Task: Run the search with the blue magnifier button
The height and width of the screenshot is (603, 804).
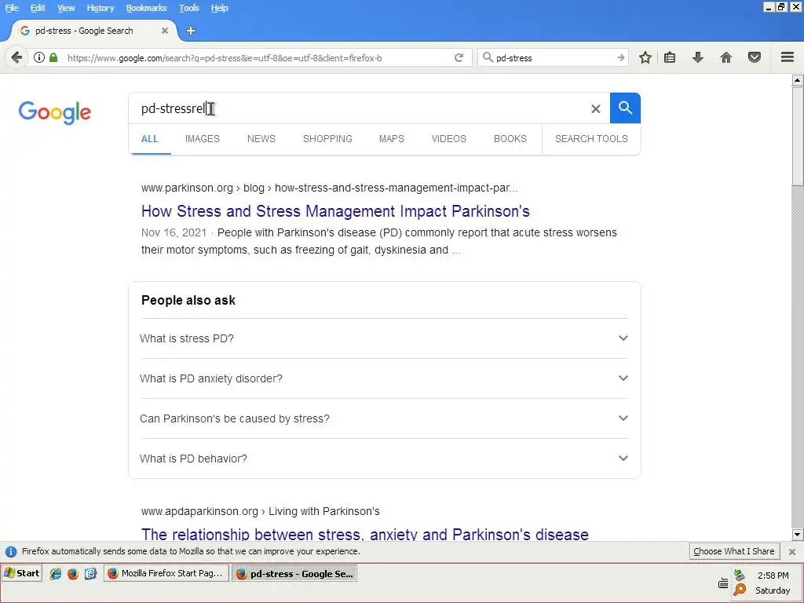Action: [x=625, y=108]
